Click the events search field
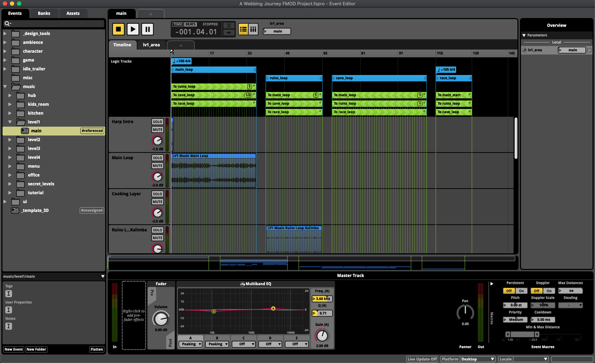Screen dimensions: 595x363 [x=54, y=24]
